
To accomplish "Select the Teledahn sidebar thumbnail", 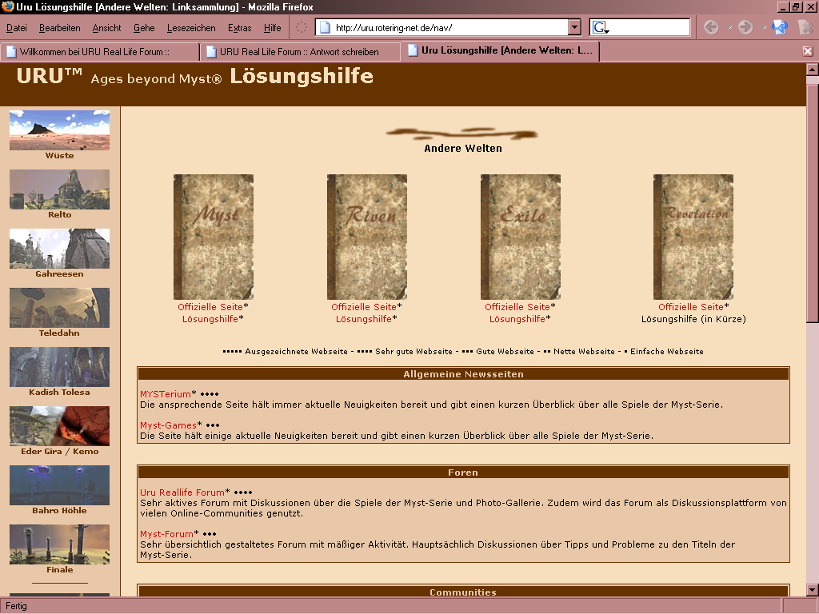I will 59,308.
